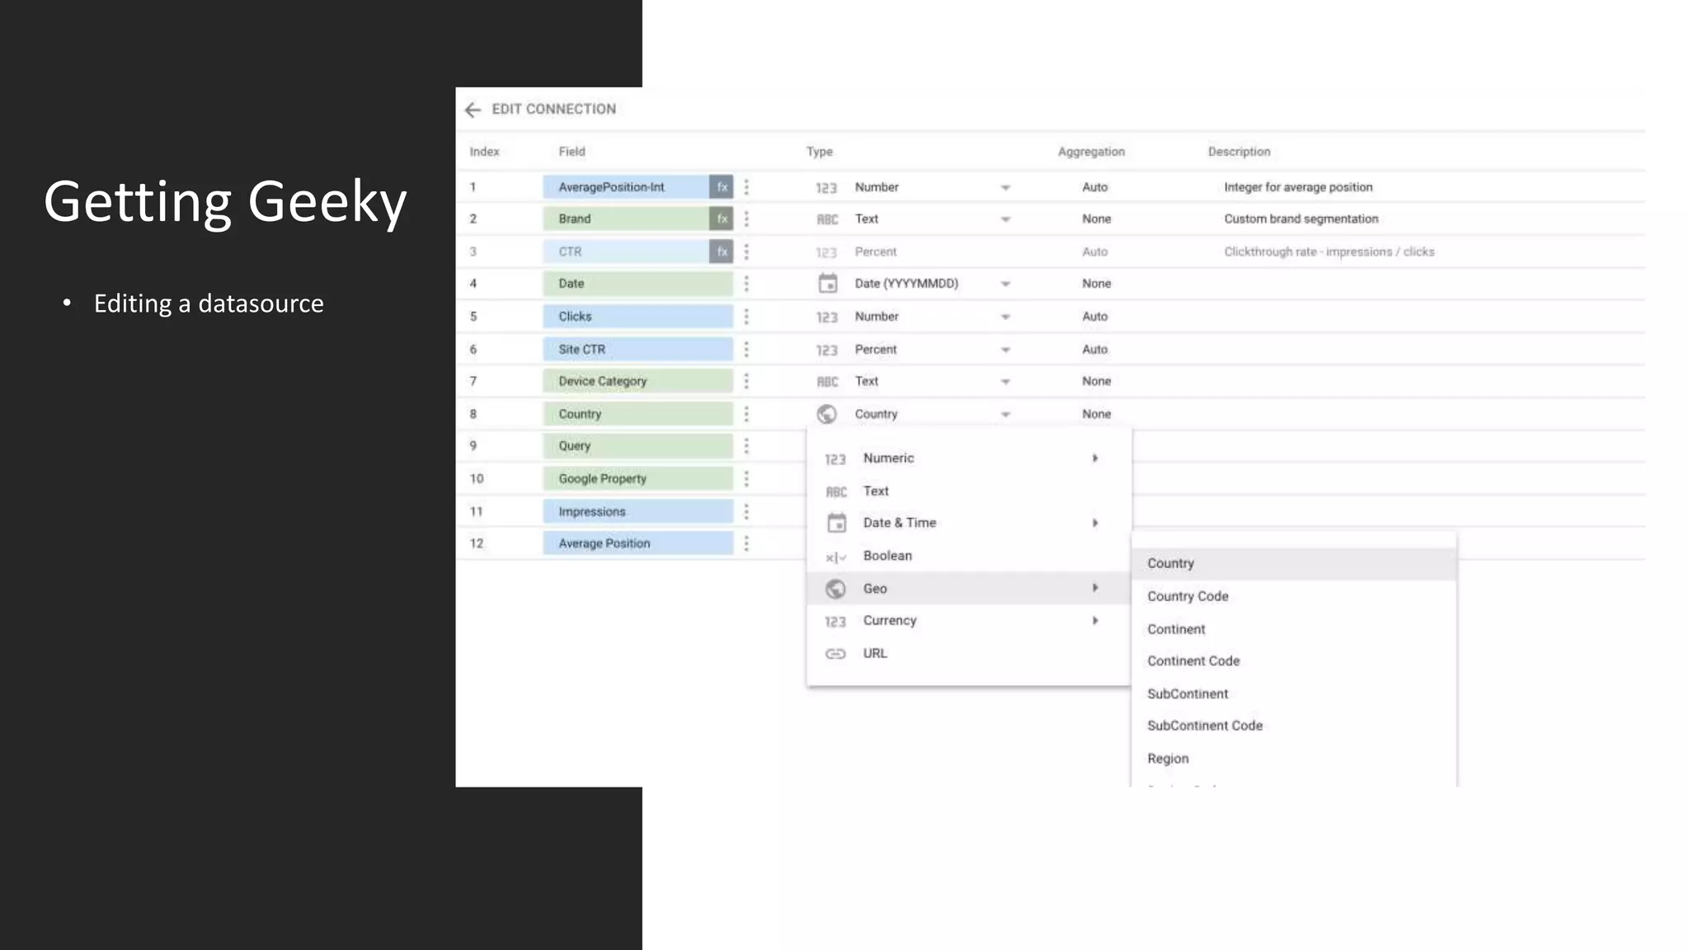Image resolution: width=1689 pixels, height=950 pixels.
Task: Open Date (YYYYMMDD) type dropdown
Action: [x=1005, y=285]
